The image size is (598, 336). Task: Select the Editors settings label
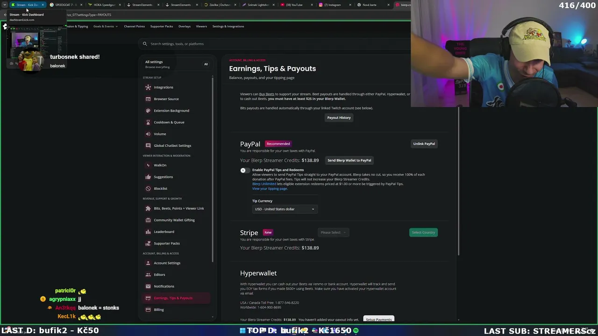159,275
